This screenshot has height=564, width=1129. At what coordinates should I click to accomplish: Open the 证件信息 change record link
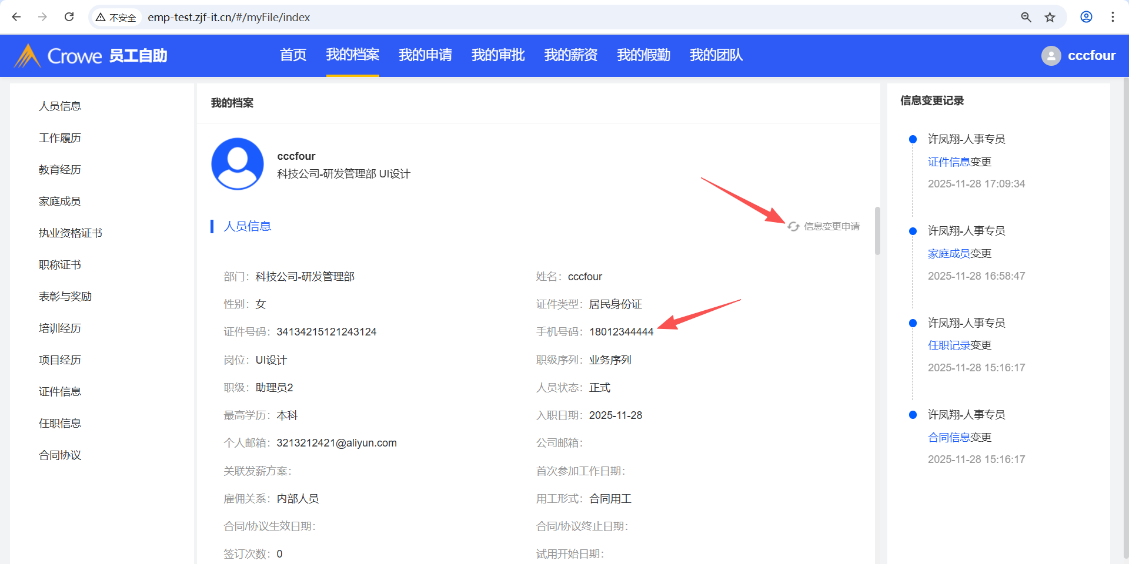(x=948, y=162)
